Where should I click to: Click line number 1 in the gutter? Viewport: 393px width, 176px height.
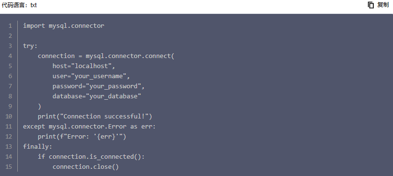pyautogui.click(x=10, y=26)
